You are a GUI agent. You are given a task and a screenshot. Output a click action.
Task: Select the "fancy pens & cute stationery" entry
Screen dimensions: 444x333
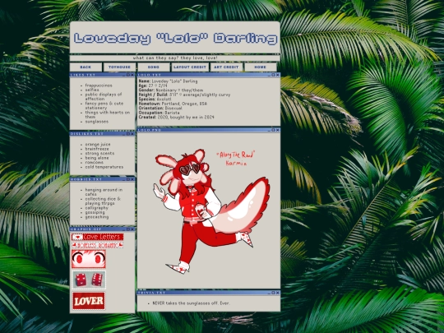click(104, 105)
